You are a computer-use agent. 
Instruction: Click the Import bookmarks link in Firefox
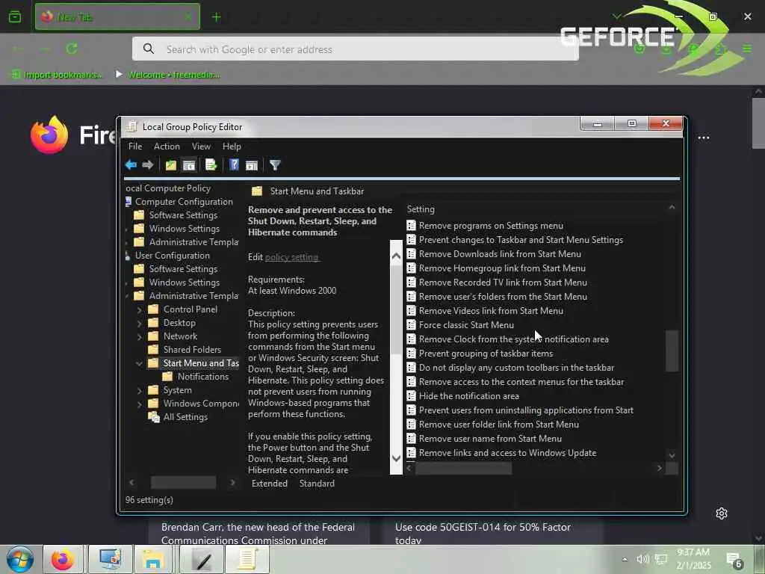(x=58, y=75)
